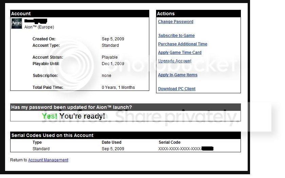Viewport: 285px width, 178px height.
Task: Click the Playable Until date Dec 1, 2009
Action: click(x=113, y=64)
